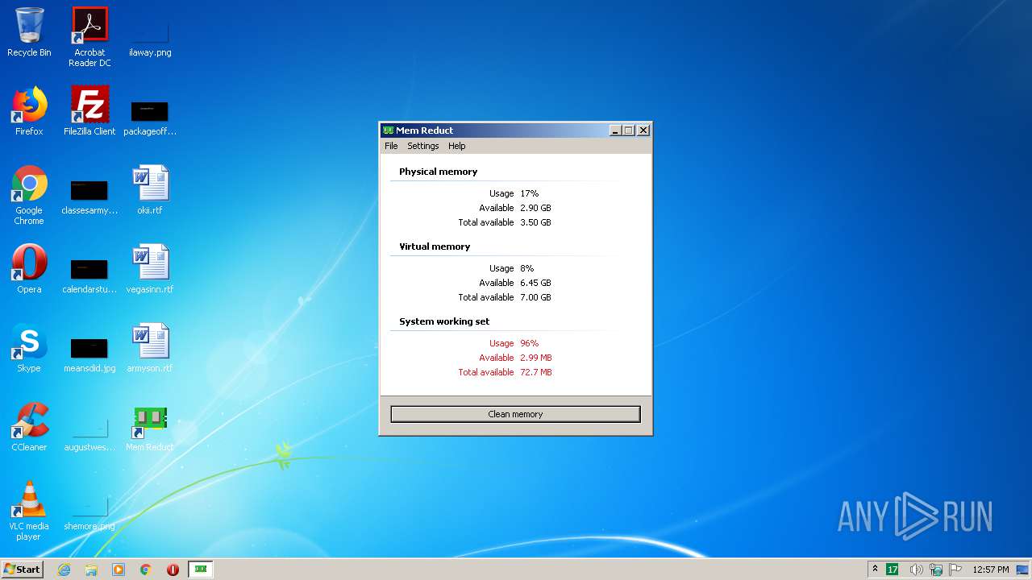Launch Acrobat Reader DC shortcut
Viewport: 1032px width, 580px height.
pos(89,36)
